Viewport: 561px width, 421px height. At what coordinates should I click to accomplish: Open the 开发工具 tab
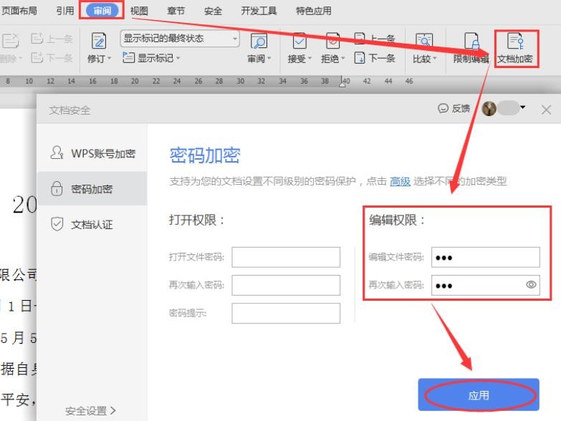pyautogui.click(x=259, y=11)
